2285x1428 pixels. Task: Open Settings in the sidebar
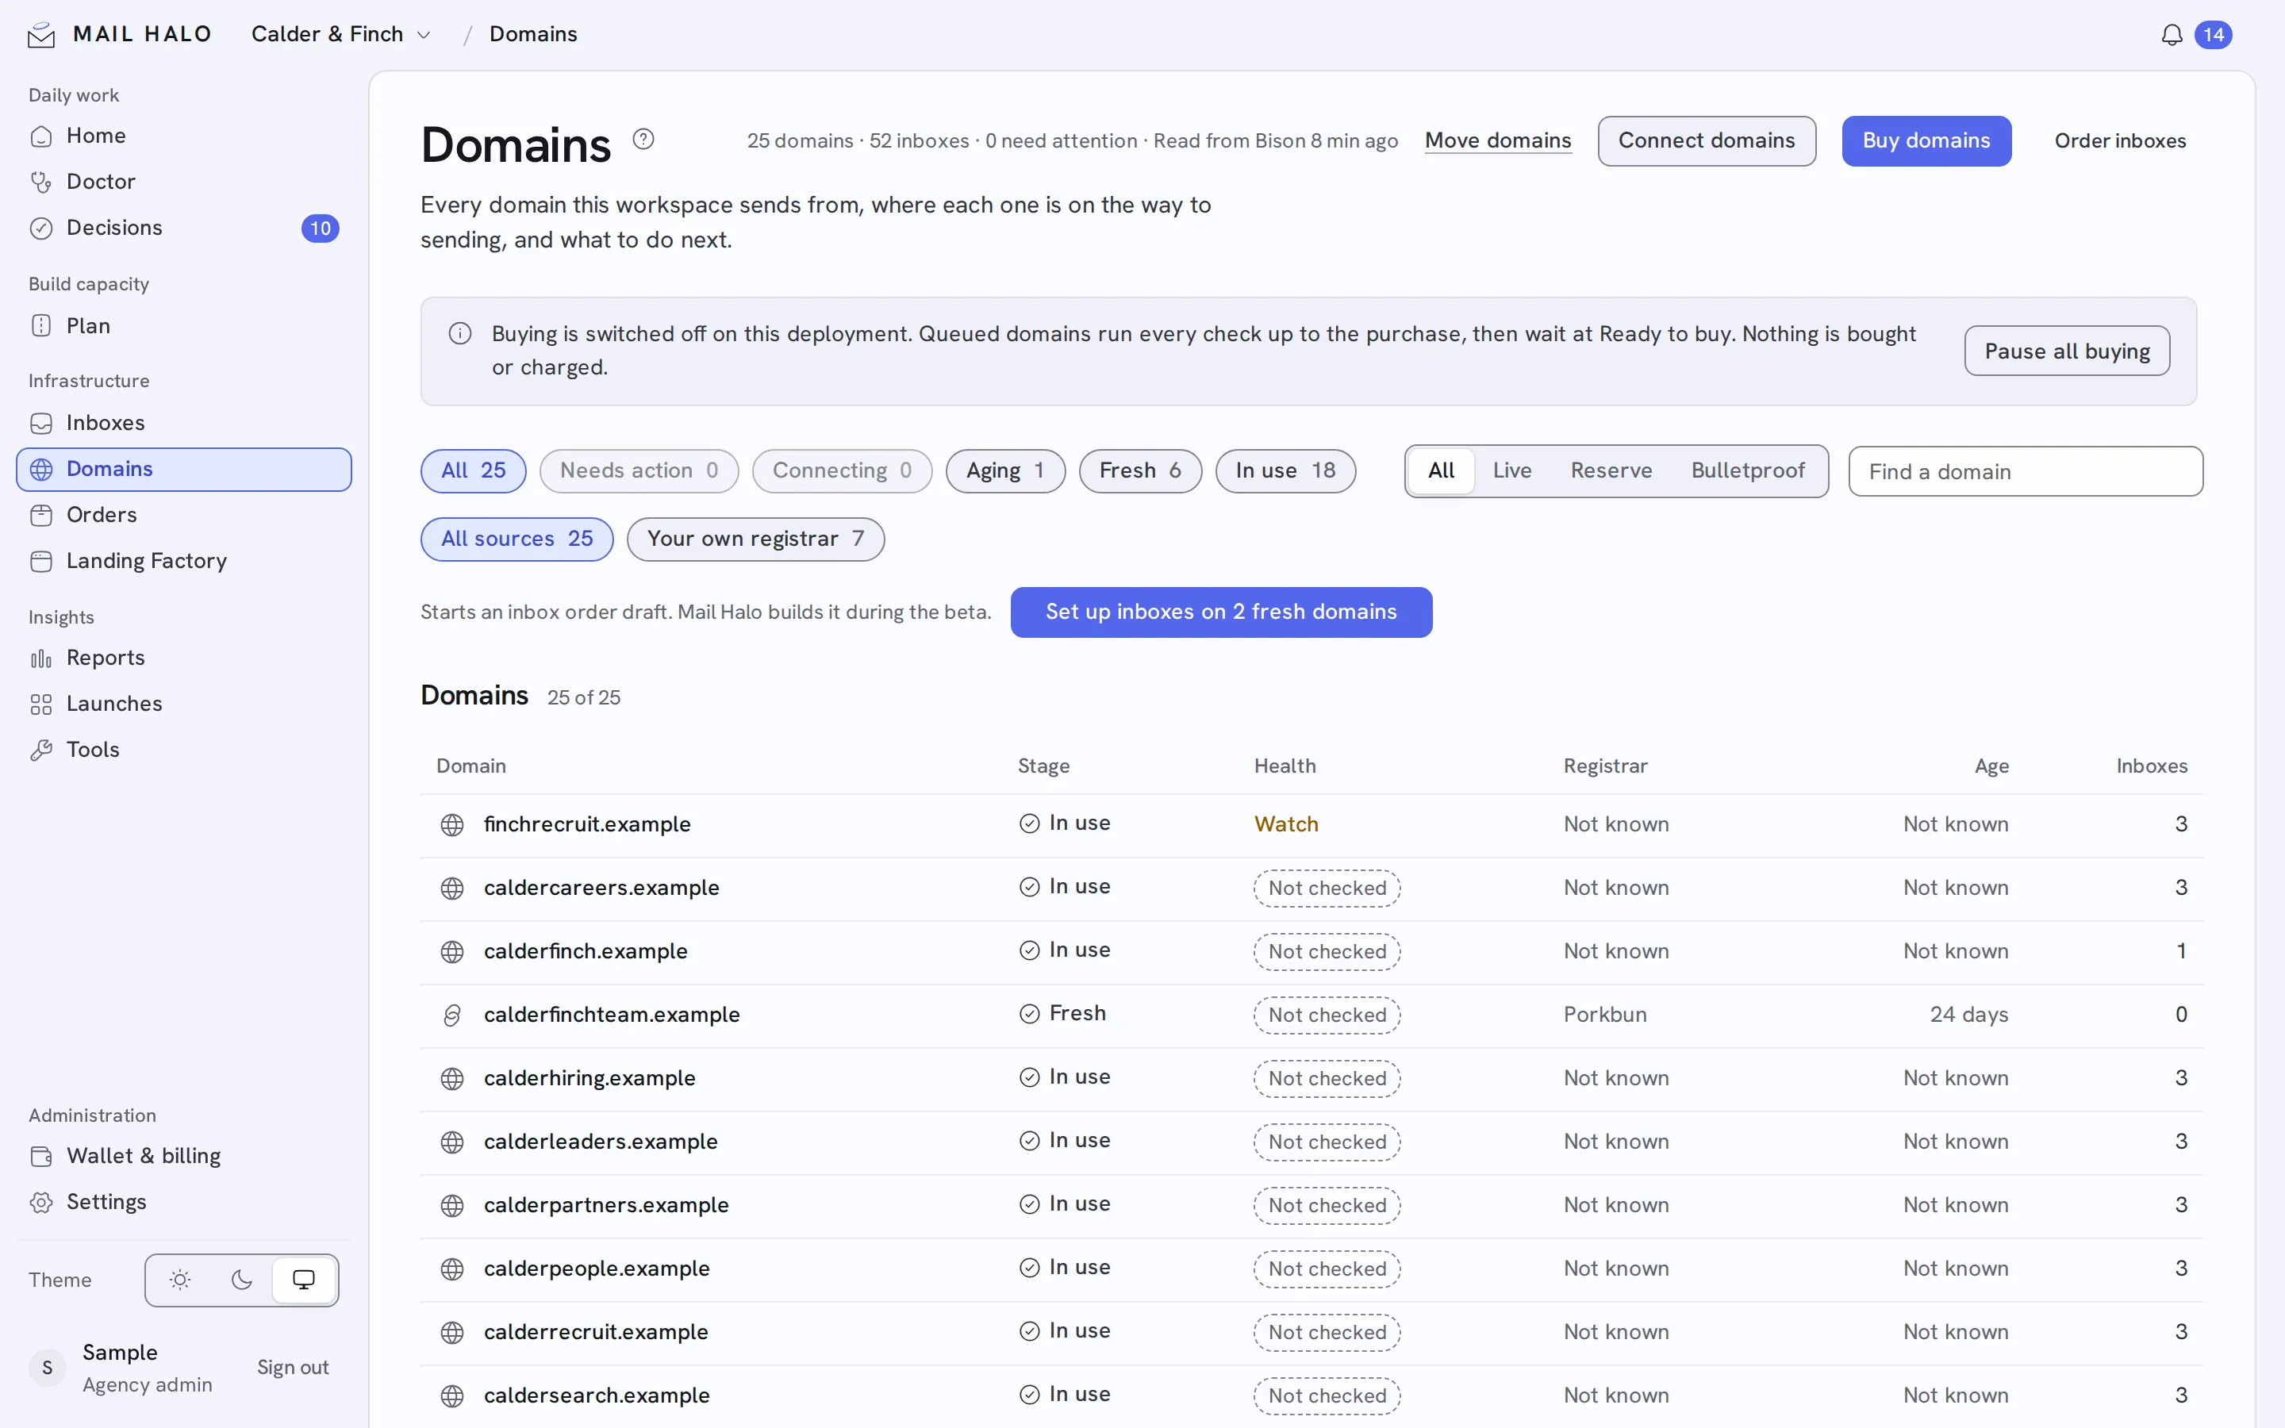pos(184,1202)
